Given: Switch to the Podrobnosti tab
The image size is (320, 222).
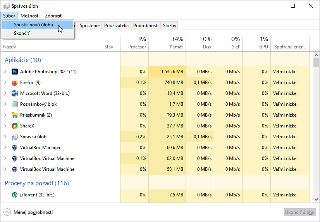Looking at the screenshot, I should 146,26.
